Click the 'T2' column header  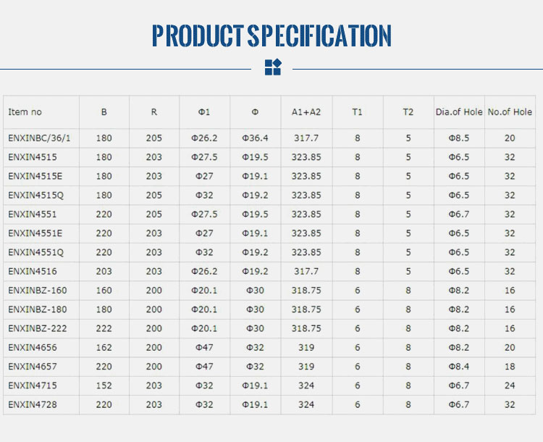408,112
